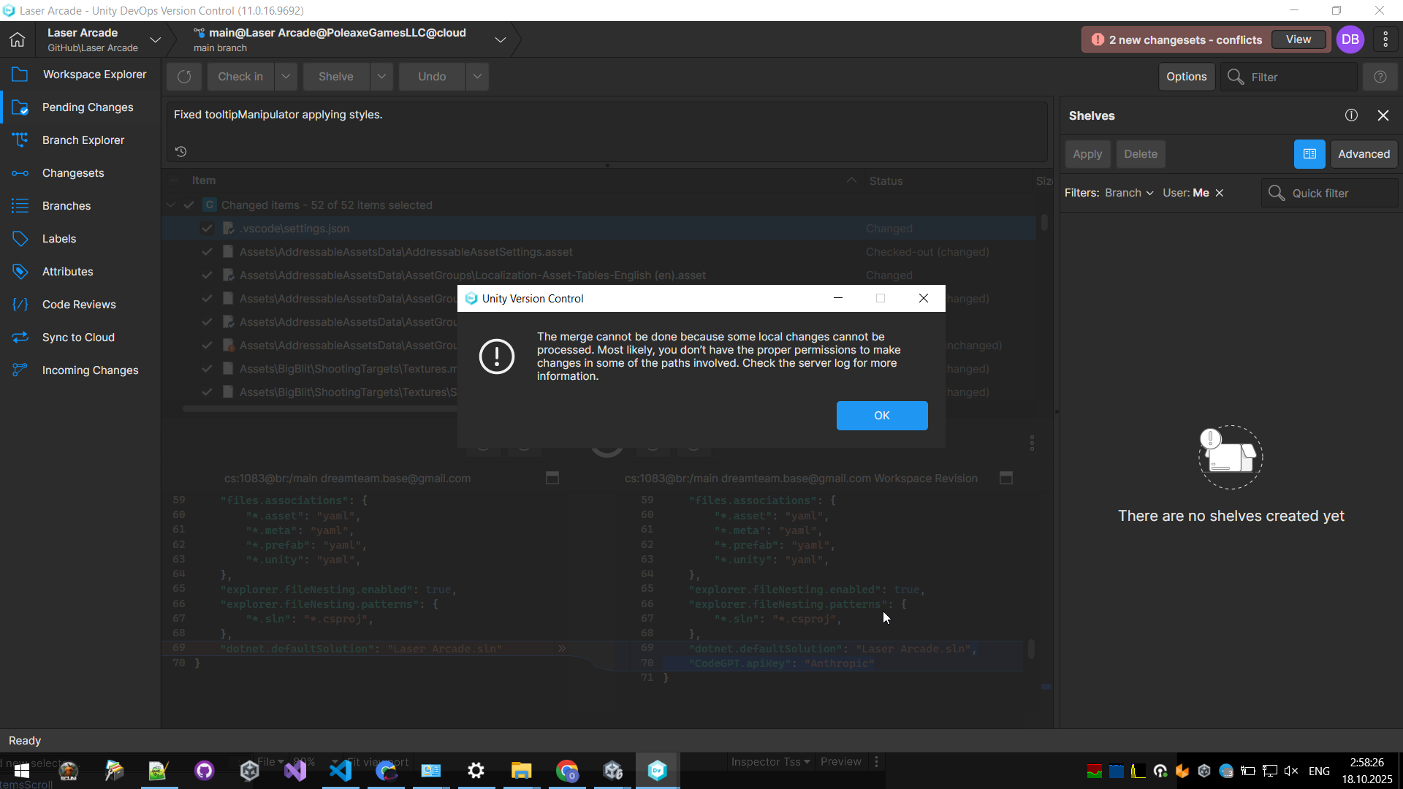This screenshot has width=1403, height=789.
Task: Toggle Changed items select-all checkbox
Action: click(189, 205)
